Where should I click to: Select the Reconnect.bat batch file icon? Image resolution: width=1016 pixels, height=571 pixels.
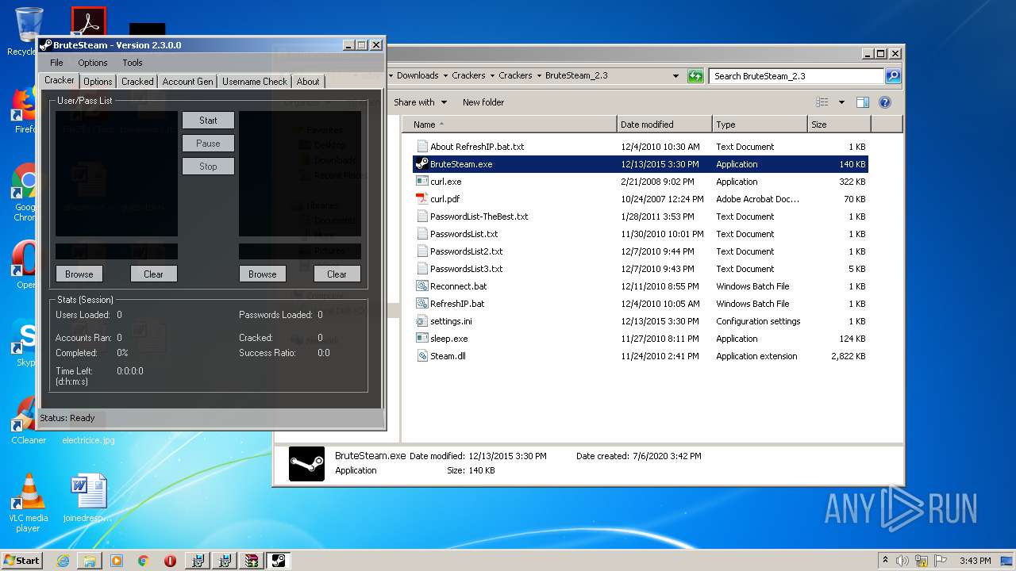pos(422,286)
